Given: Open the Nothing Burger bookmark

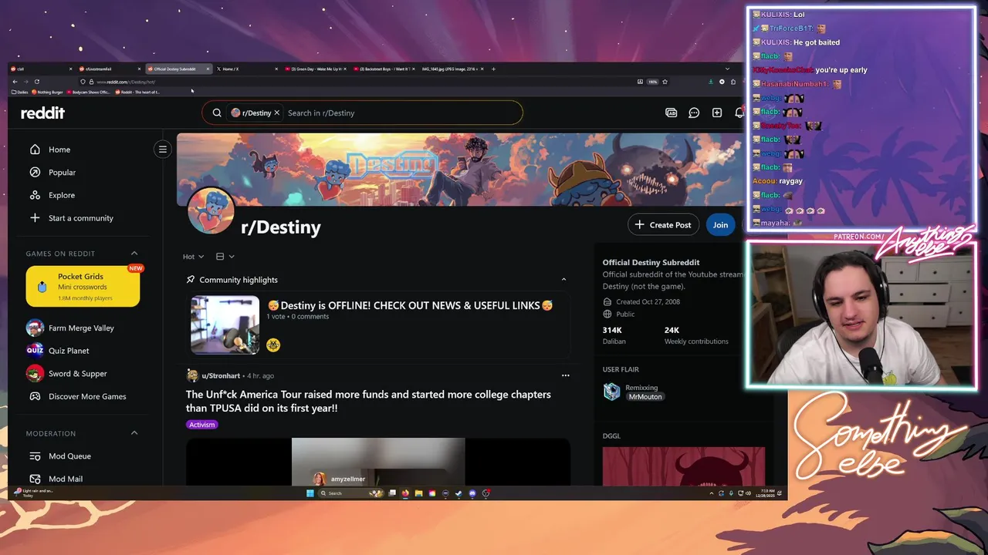Looking at the screenshot, I should point(47,92).
